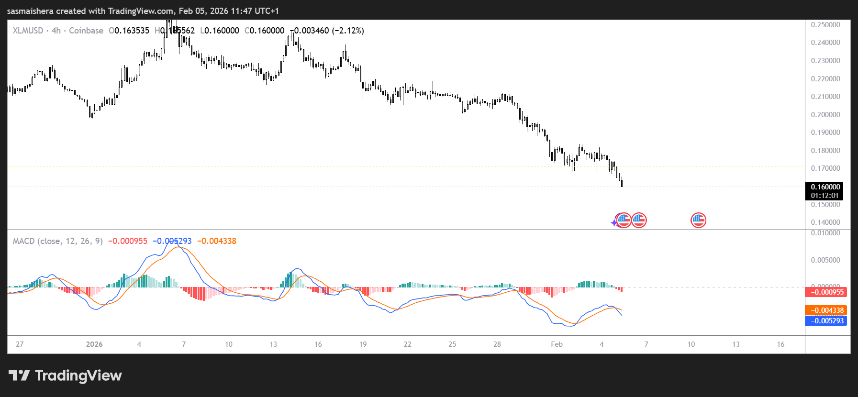858x397 pixels.
Task: Click the 28 date label on time axis
Action: tap(497, 344)
